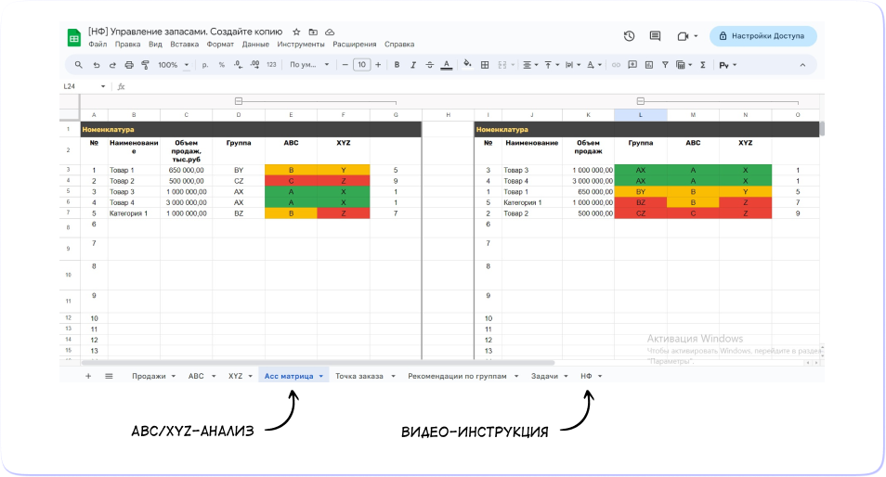Click the Настройки Доступа button
The image size is (886, 477).
[762, 36]
